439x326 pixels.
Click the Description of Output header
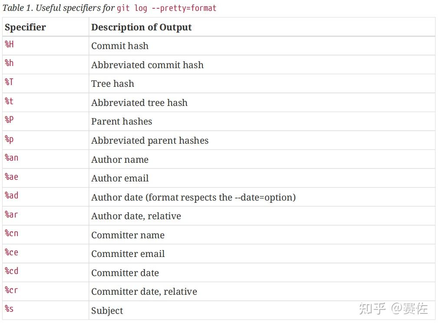[141, 27]
